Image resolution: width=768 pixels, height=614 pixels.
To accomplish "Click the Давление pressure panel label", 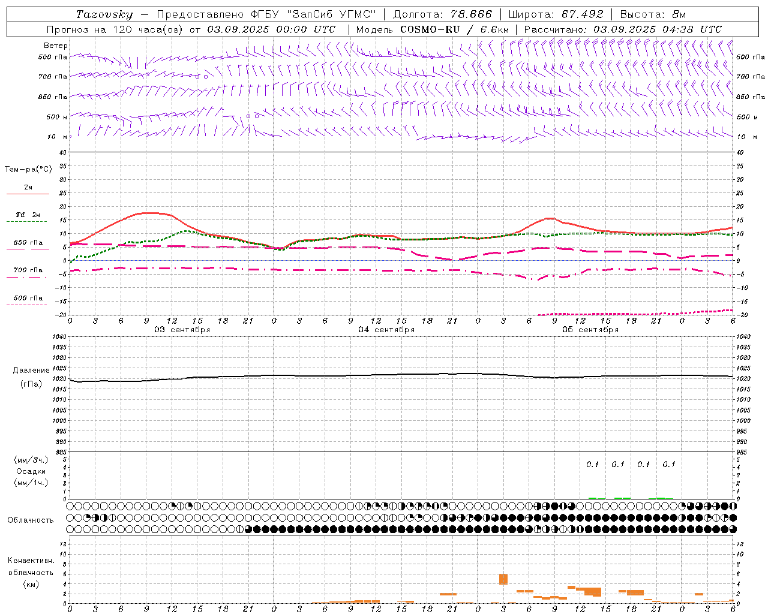I will (x=31, y=371).
